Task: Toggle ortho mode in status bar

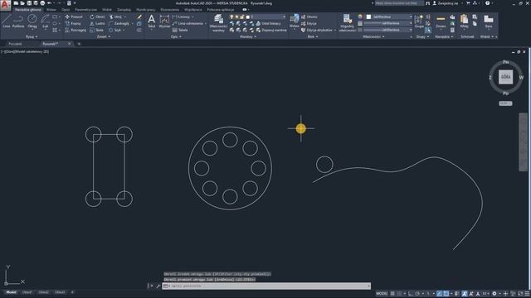Action: click(x=411, y=294)
